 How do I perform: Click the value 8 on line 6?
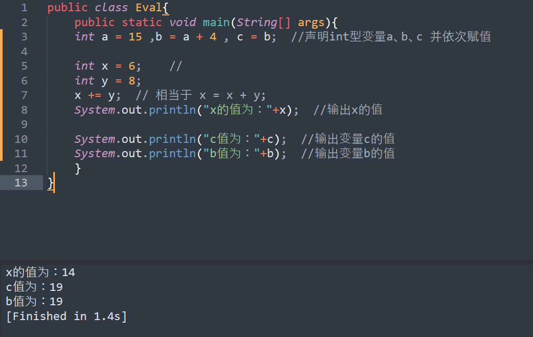click(x=132, y=81)
